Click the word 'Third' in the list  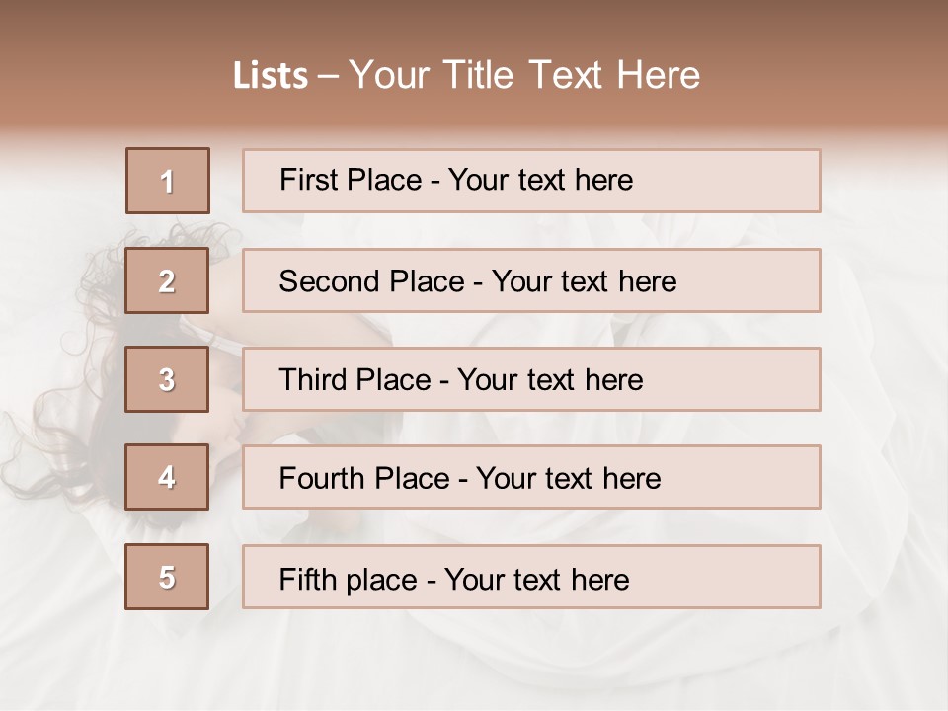[x=314, y=380]
